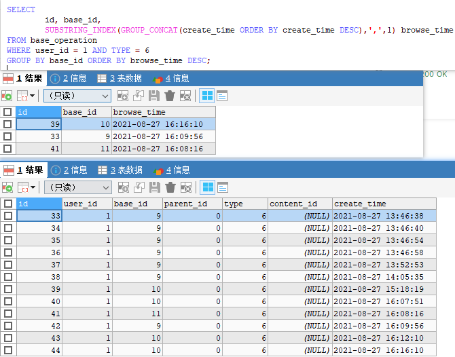Image resolution: width=455 pixels, height=357 pixels.
Task: Switch to 4 信息 tab in lower panel
Action: tap(172, 170)
